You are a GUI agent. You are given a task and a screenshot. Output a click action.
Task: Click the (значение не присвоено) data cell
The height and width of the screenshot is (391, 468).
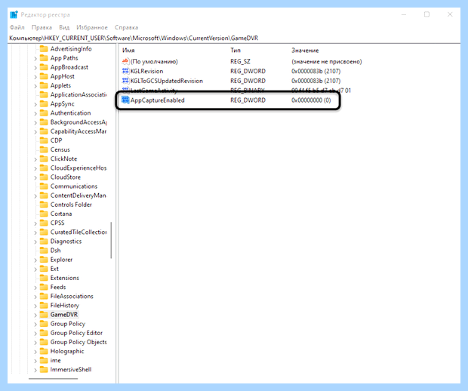327,61
